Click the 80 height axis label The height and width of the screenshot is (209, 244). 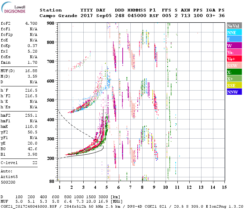pyautogui.click(x=52, y=181)
